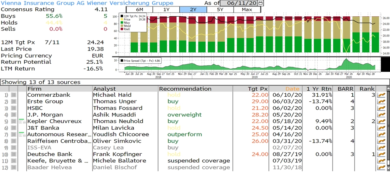This screenshot has width=390, height=173.
Task: Select analyst Frank Kopfinger
Action: (x=117, y=154)
